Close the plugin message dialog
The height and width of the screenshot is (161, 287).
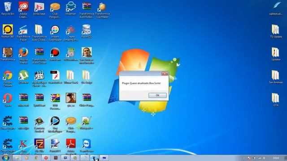tap(165, 73)
